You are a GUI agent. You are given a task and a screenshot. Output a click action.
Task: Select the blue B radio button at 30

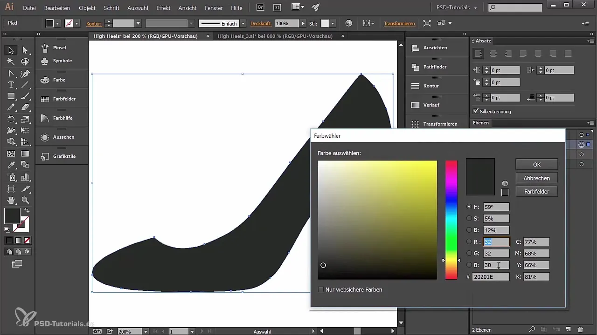pyautogui.click(x=469, y=265)
